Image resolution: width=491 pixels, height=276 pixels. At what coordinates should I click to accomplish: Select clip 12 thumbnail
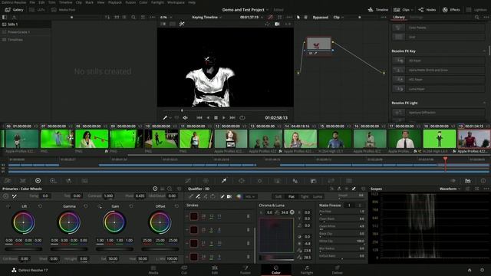coord(230,139)
